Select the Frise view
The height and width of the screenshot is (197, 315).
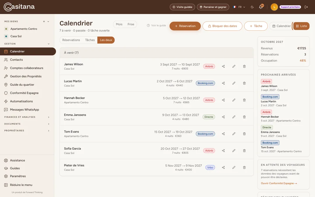point(131,24)
